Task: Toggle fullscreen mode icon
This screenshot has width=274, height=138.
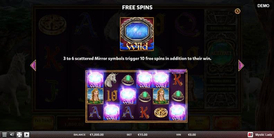Action: (x=19, y=135)
